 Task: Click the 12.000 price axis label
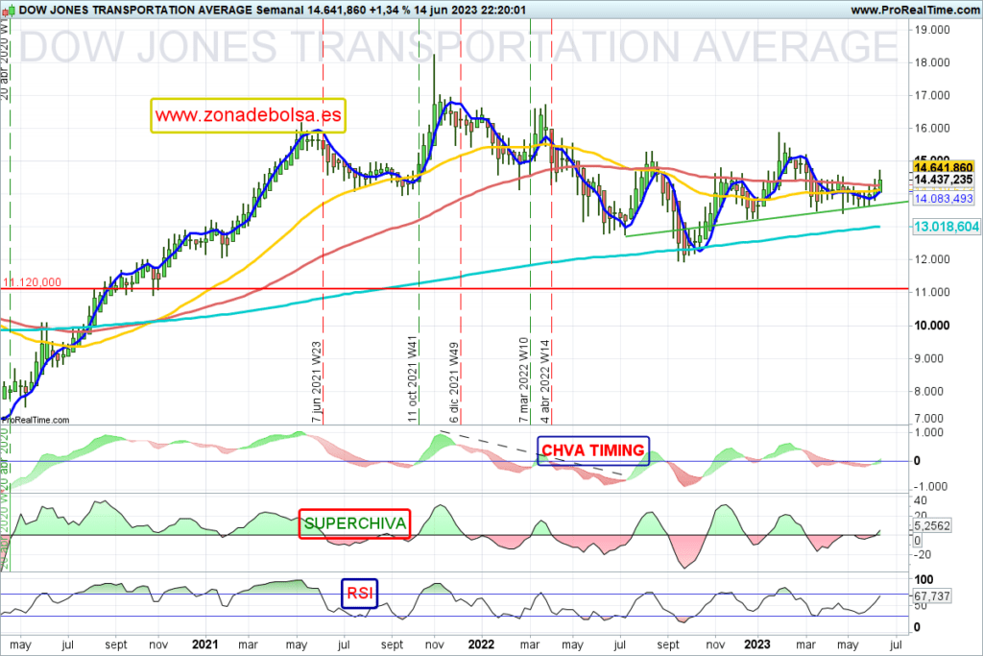[x=932, y=259]
